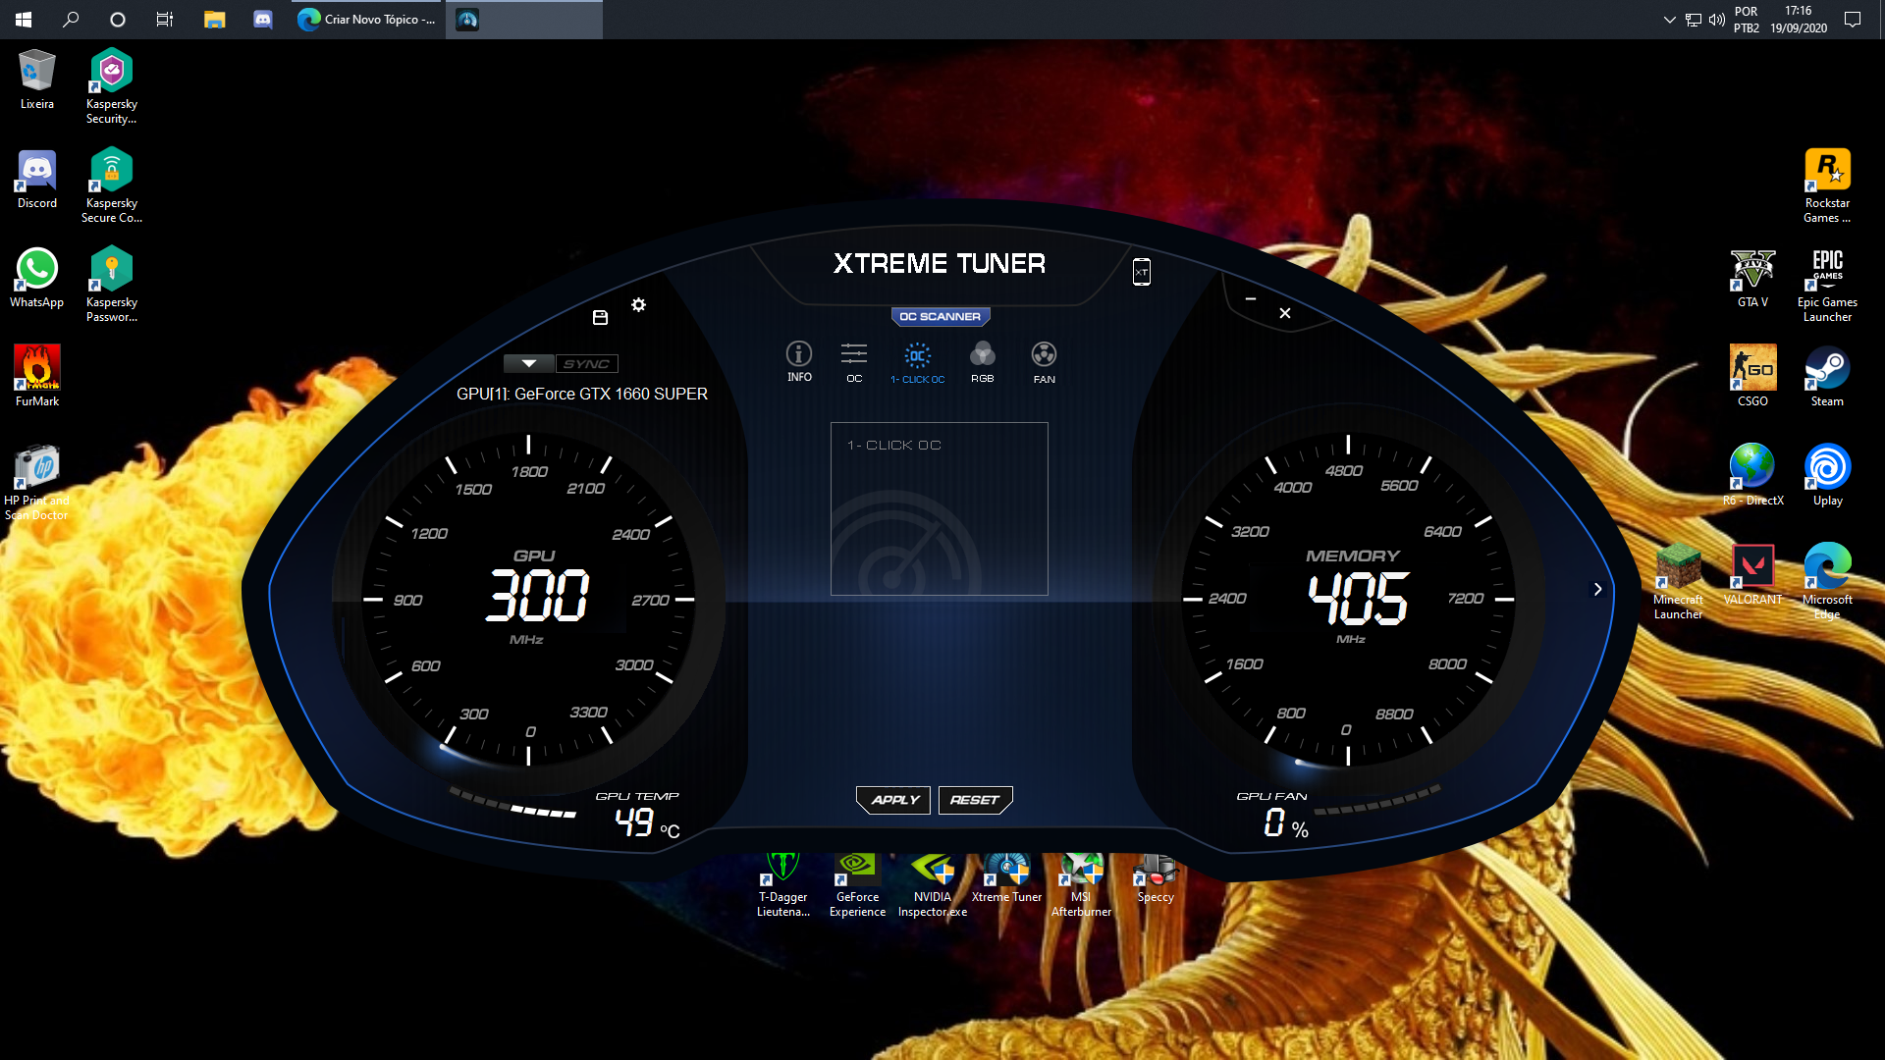Open MSI Afterburner desktop shortcut

[1081, 885]
